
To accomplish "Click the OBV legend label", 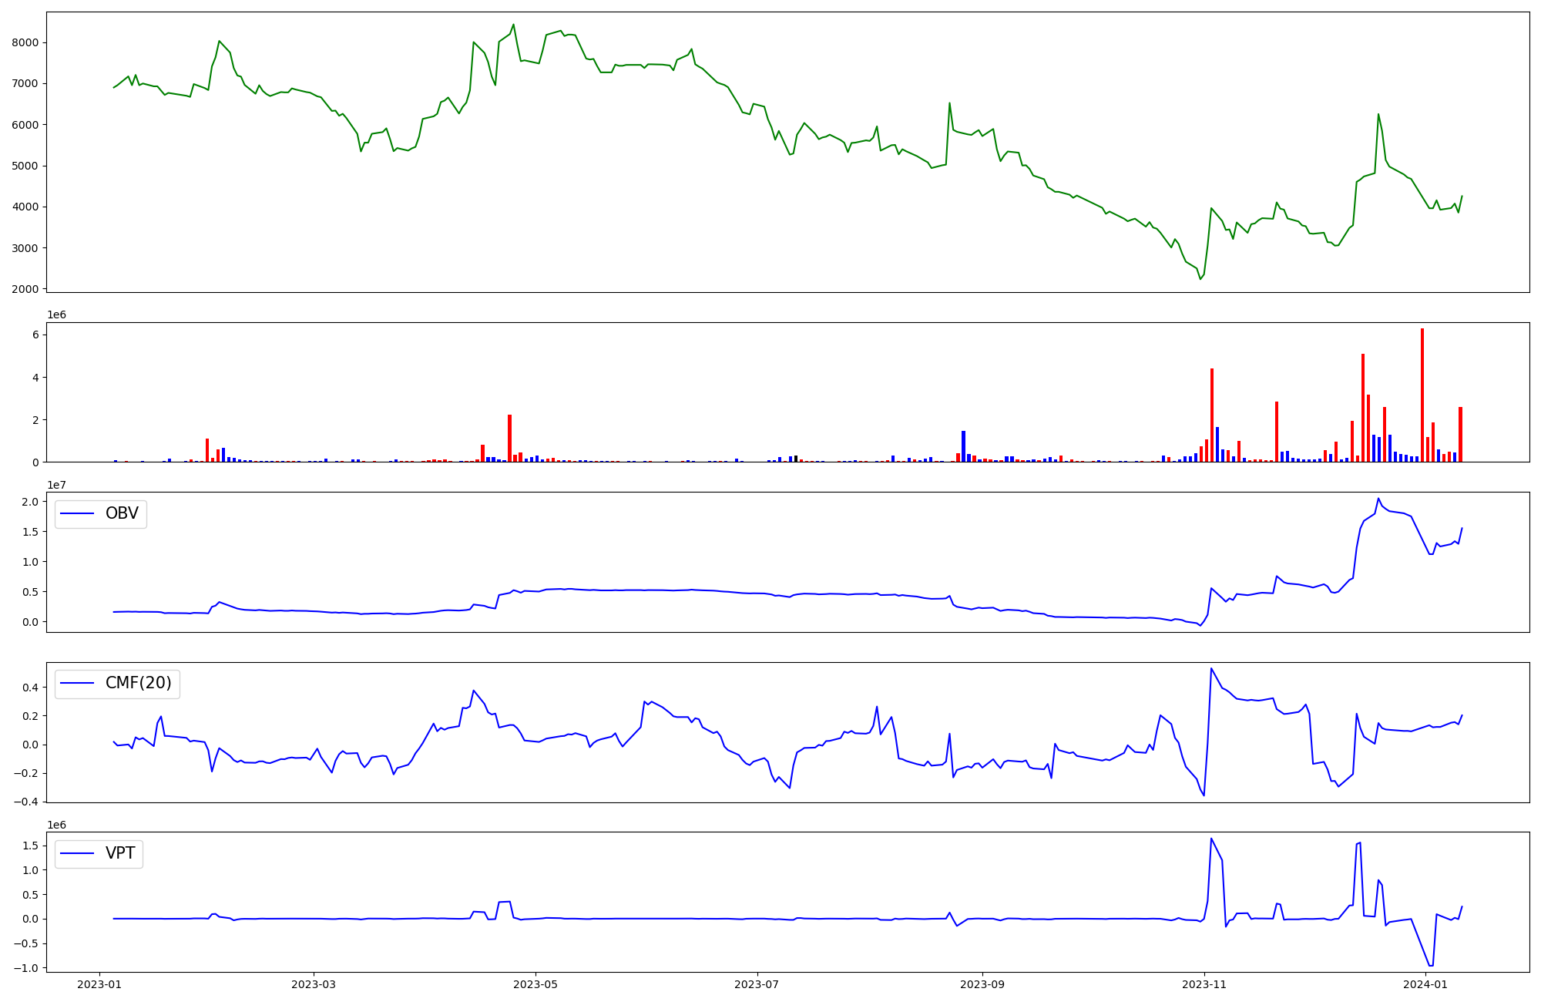I will pyautogui.click(x=122, y=514).
